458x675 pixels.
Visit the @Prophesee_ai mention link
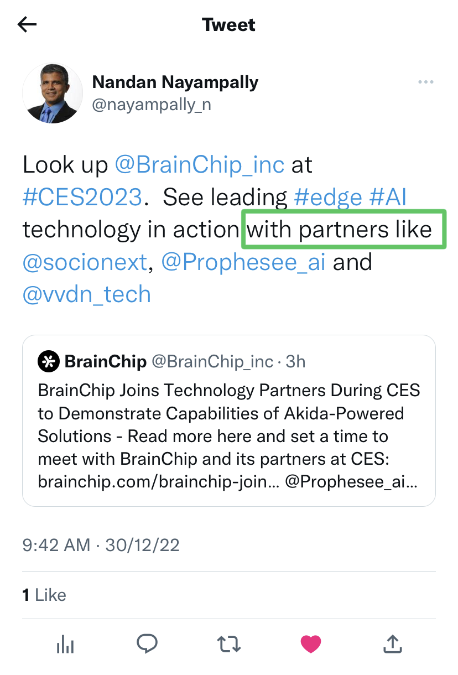(243, 262)
